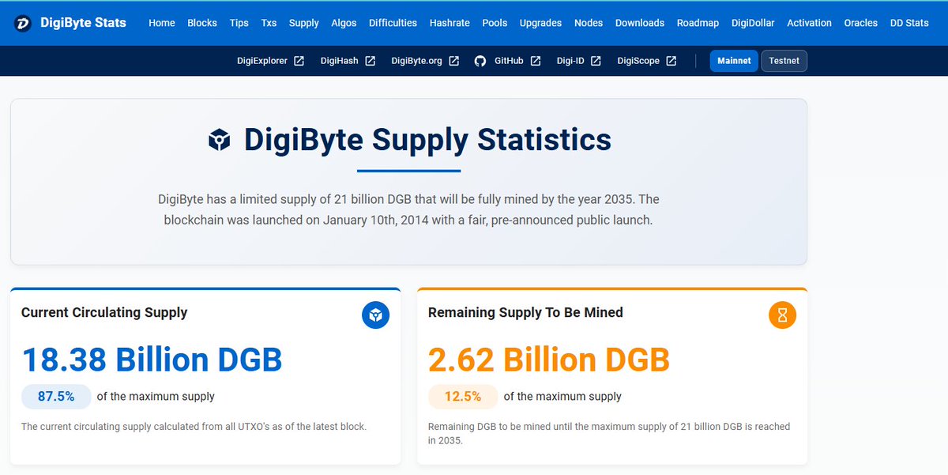Open the Downloads page

(x=640, y=23)
